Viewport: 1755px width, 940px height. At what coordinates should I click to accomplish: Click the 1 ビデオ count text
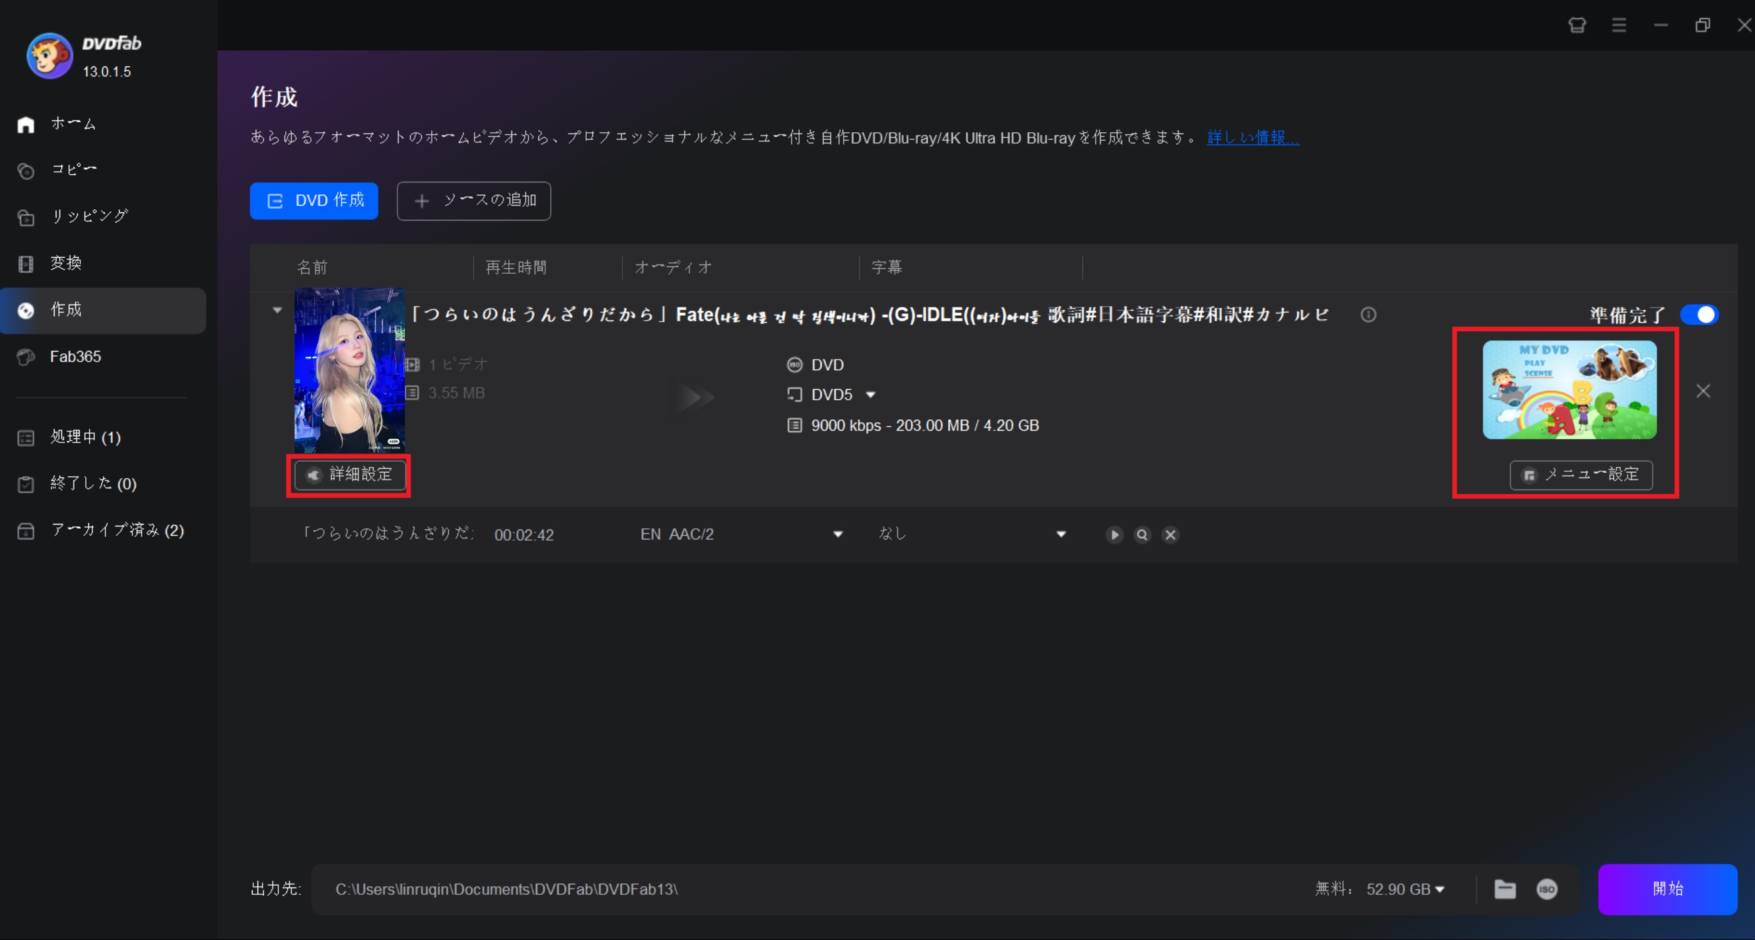(x=458, y=365)
